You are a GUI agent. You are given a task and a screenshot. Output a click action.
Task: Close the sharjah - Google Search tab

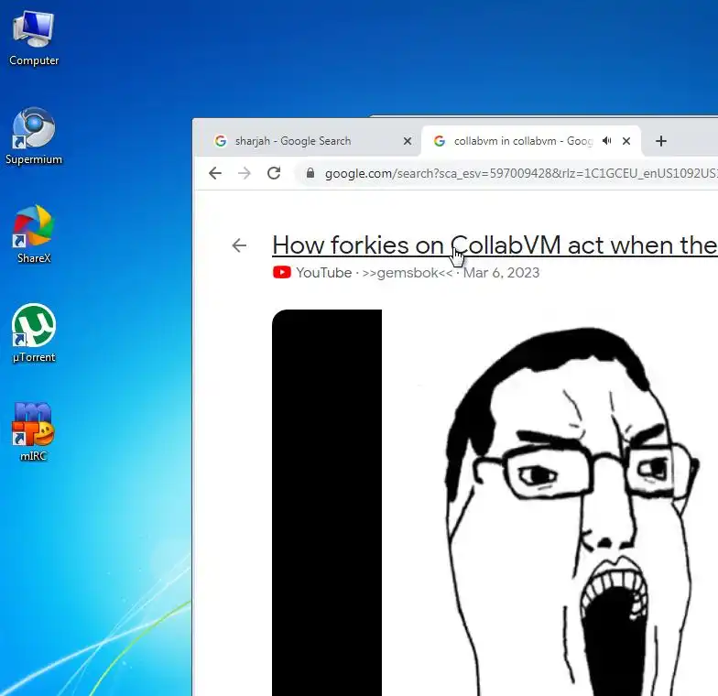tap(407, 141)
